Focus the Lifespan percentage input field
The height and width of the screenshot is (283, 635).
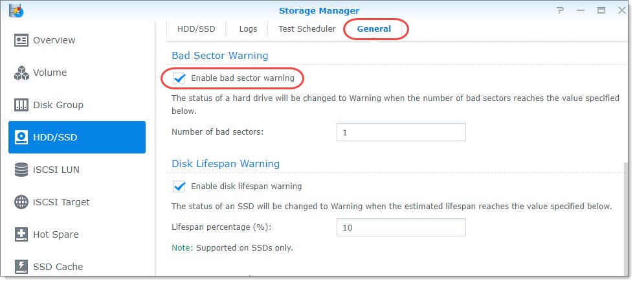click(x=401, y=227)
